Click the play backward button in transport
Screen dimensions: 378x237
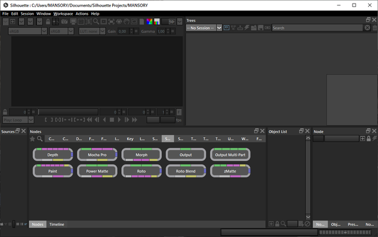coord(105,120)
